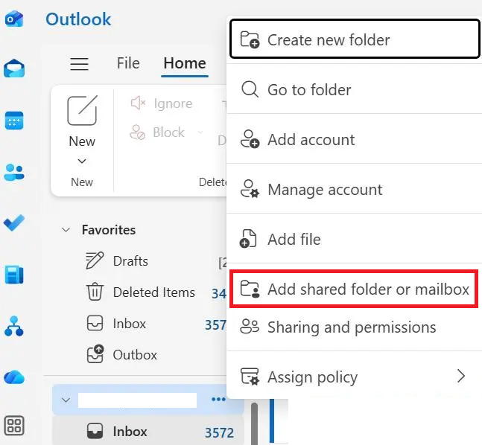This screenshot has width=482, height=445.
Task: Select Go to folder menu entry
Action: [x=354, y=89]
